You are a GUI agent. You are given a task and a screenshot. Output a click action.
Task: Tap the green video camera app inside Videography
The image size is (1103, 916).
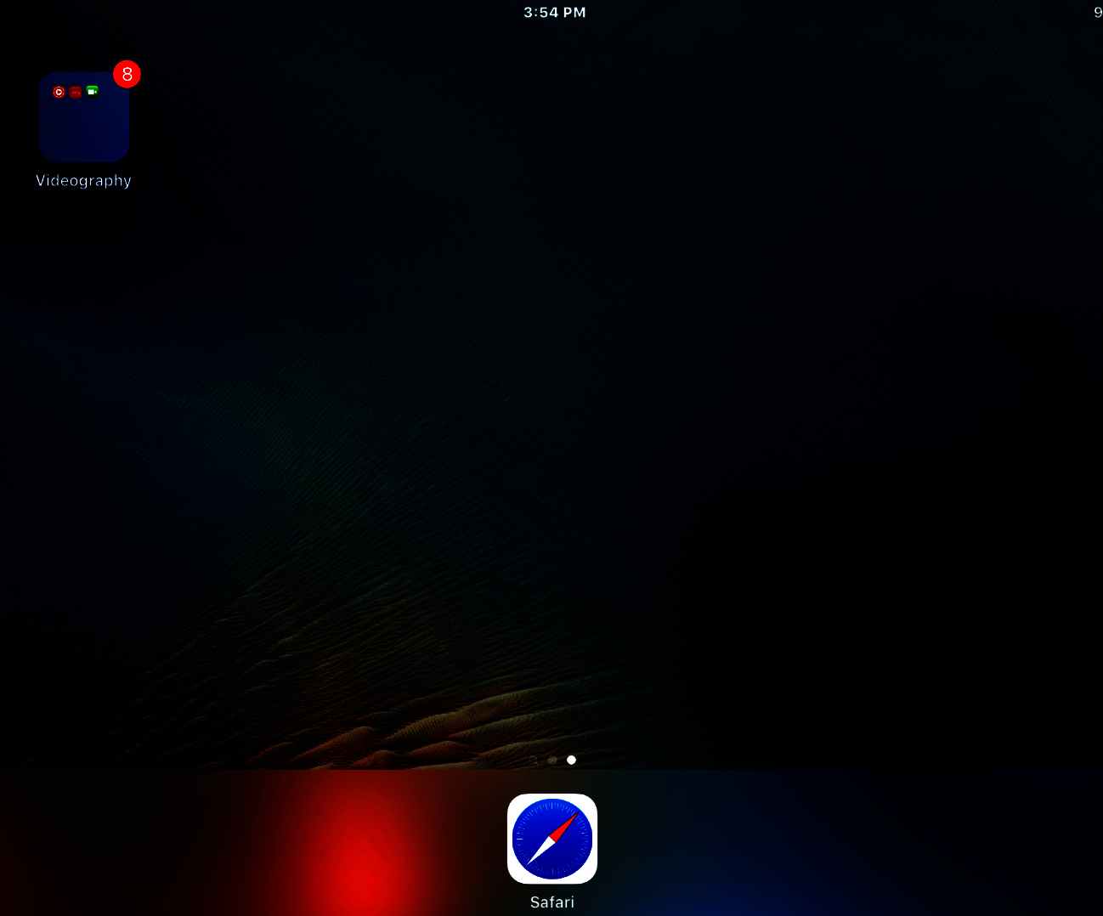[92, 91]
